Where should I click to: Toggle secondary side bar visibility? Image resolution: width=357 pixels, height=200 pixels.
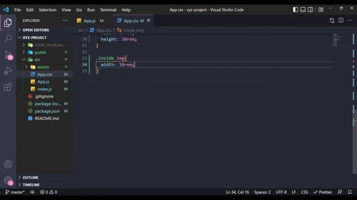click(x=310, y=9)
